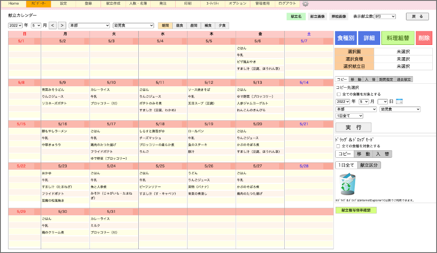Image resolution: width=437 pixels, height=253 pixels.
Task: Select the 朝間 meal tab
Action: point(165,25)
